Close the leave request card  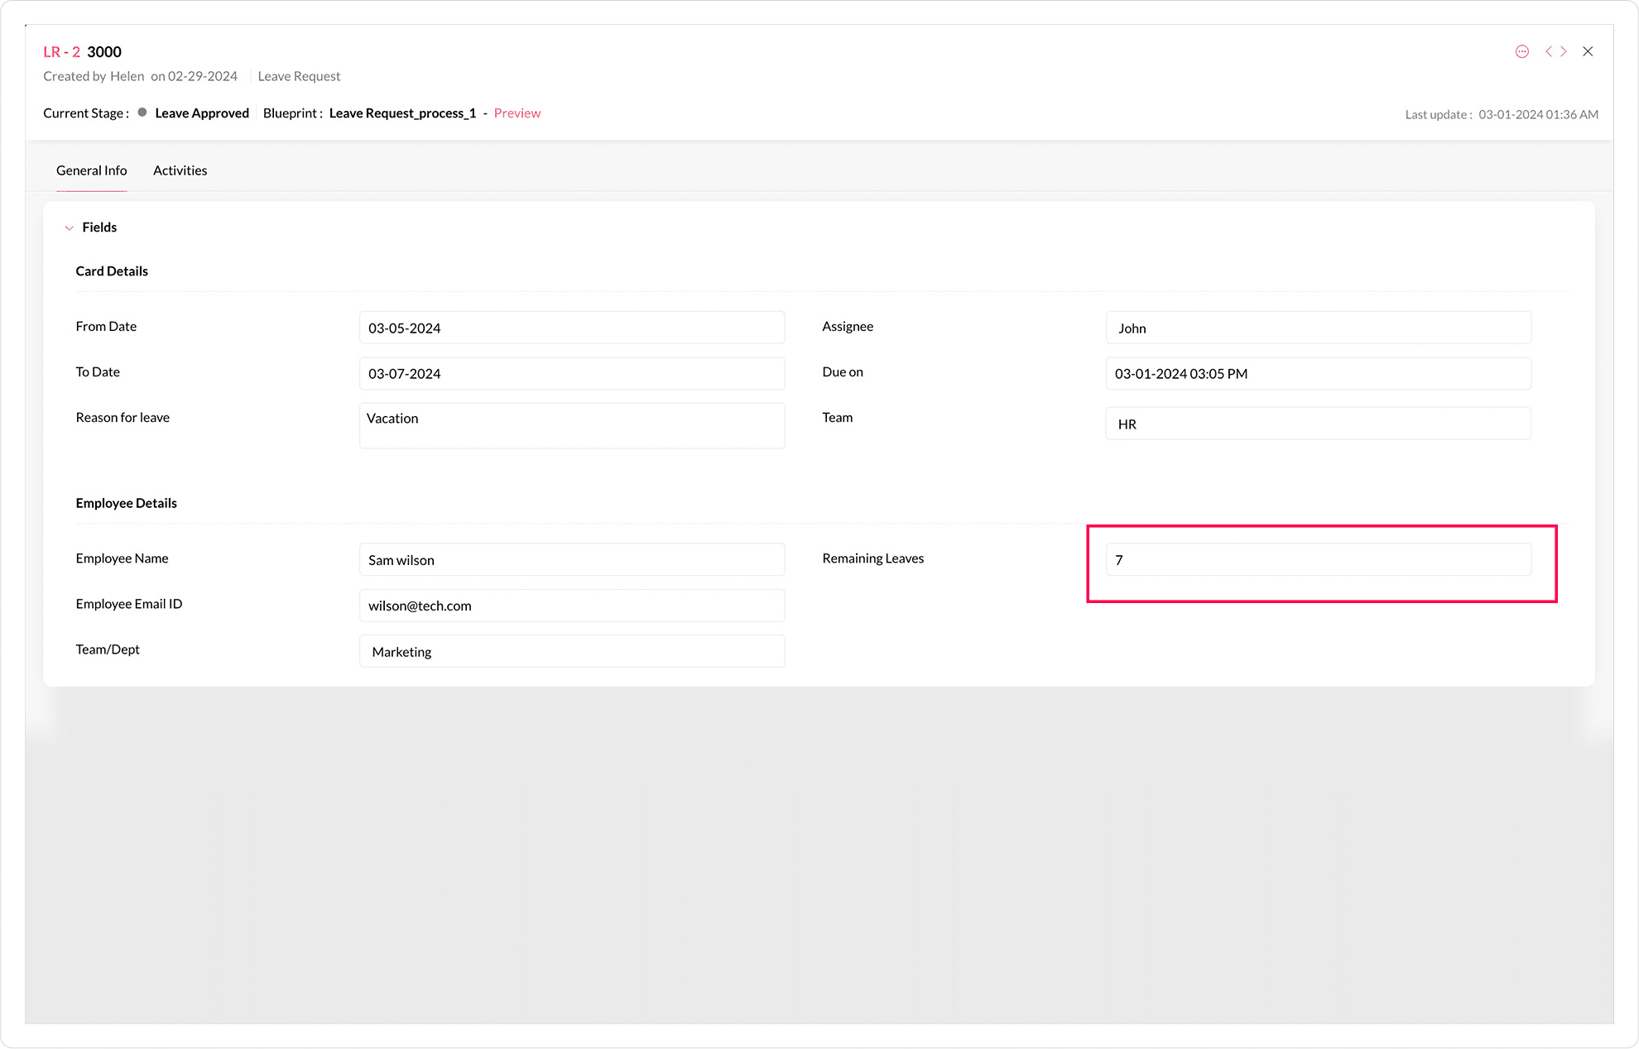(x=1588, y=51)
